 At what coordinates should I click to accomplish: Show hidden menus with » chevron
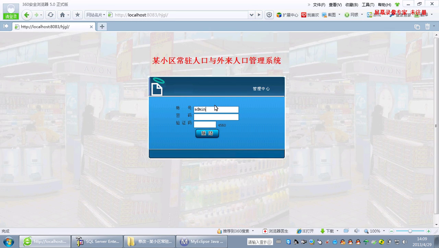pyautogui.click(x=309, y=5)
